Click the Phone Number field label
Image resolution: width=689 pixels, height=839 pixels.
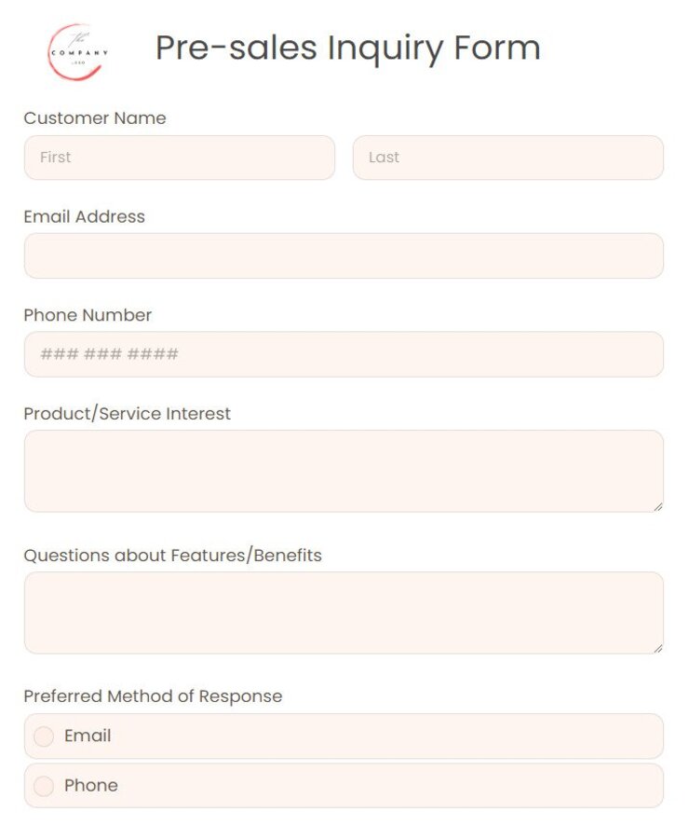[x=88, y=315]
